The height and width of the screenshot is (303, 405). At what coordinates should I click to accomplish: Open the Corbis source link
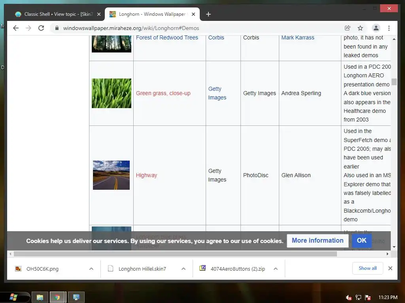click(x=216, y=37)
